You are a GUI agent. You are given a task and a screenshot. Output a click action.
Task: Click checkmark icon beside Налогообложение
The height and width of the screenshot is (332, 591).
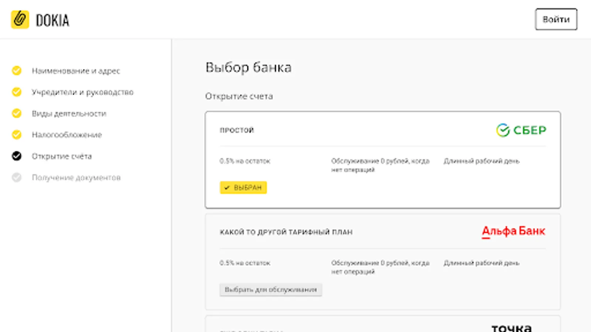point(17,135)
